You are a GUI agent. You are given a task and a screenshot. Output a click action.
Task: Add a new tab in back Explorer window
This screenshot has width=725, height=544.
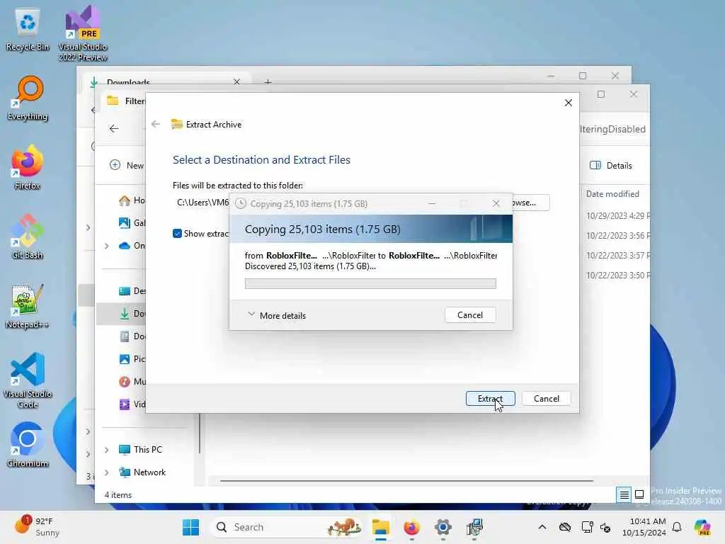(x=268, y=81)
